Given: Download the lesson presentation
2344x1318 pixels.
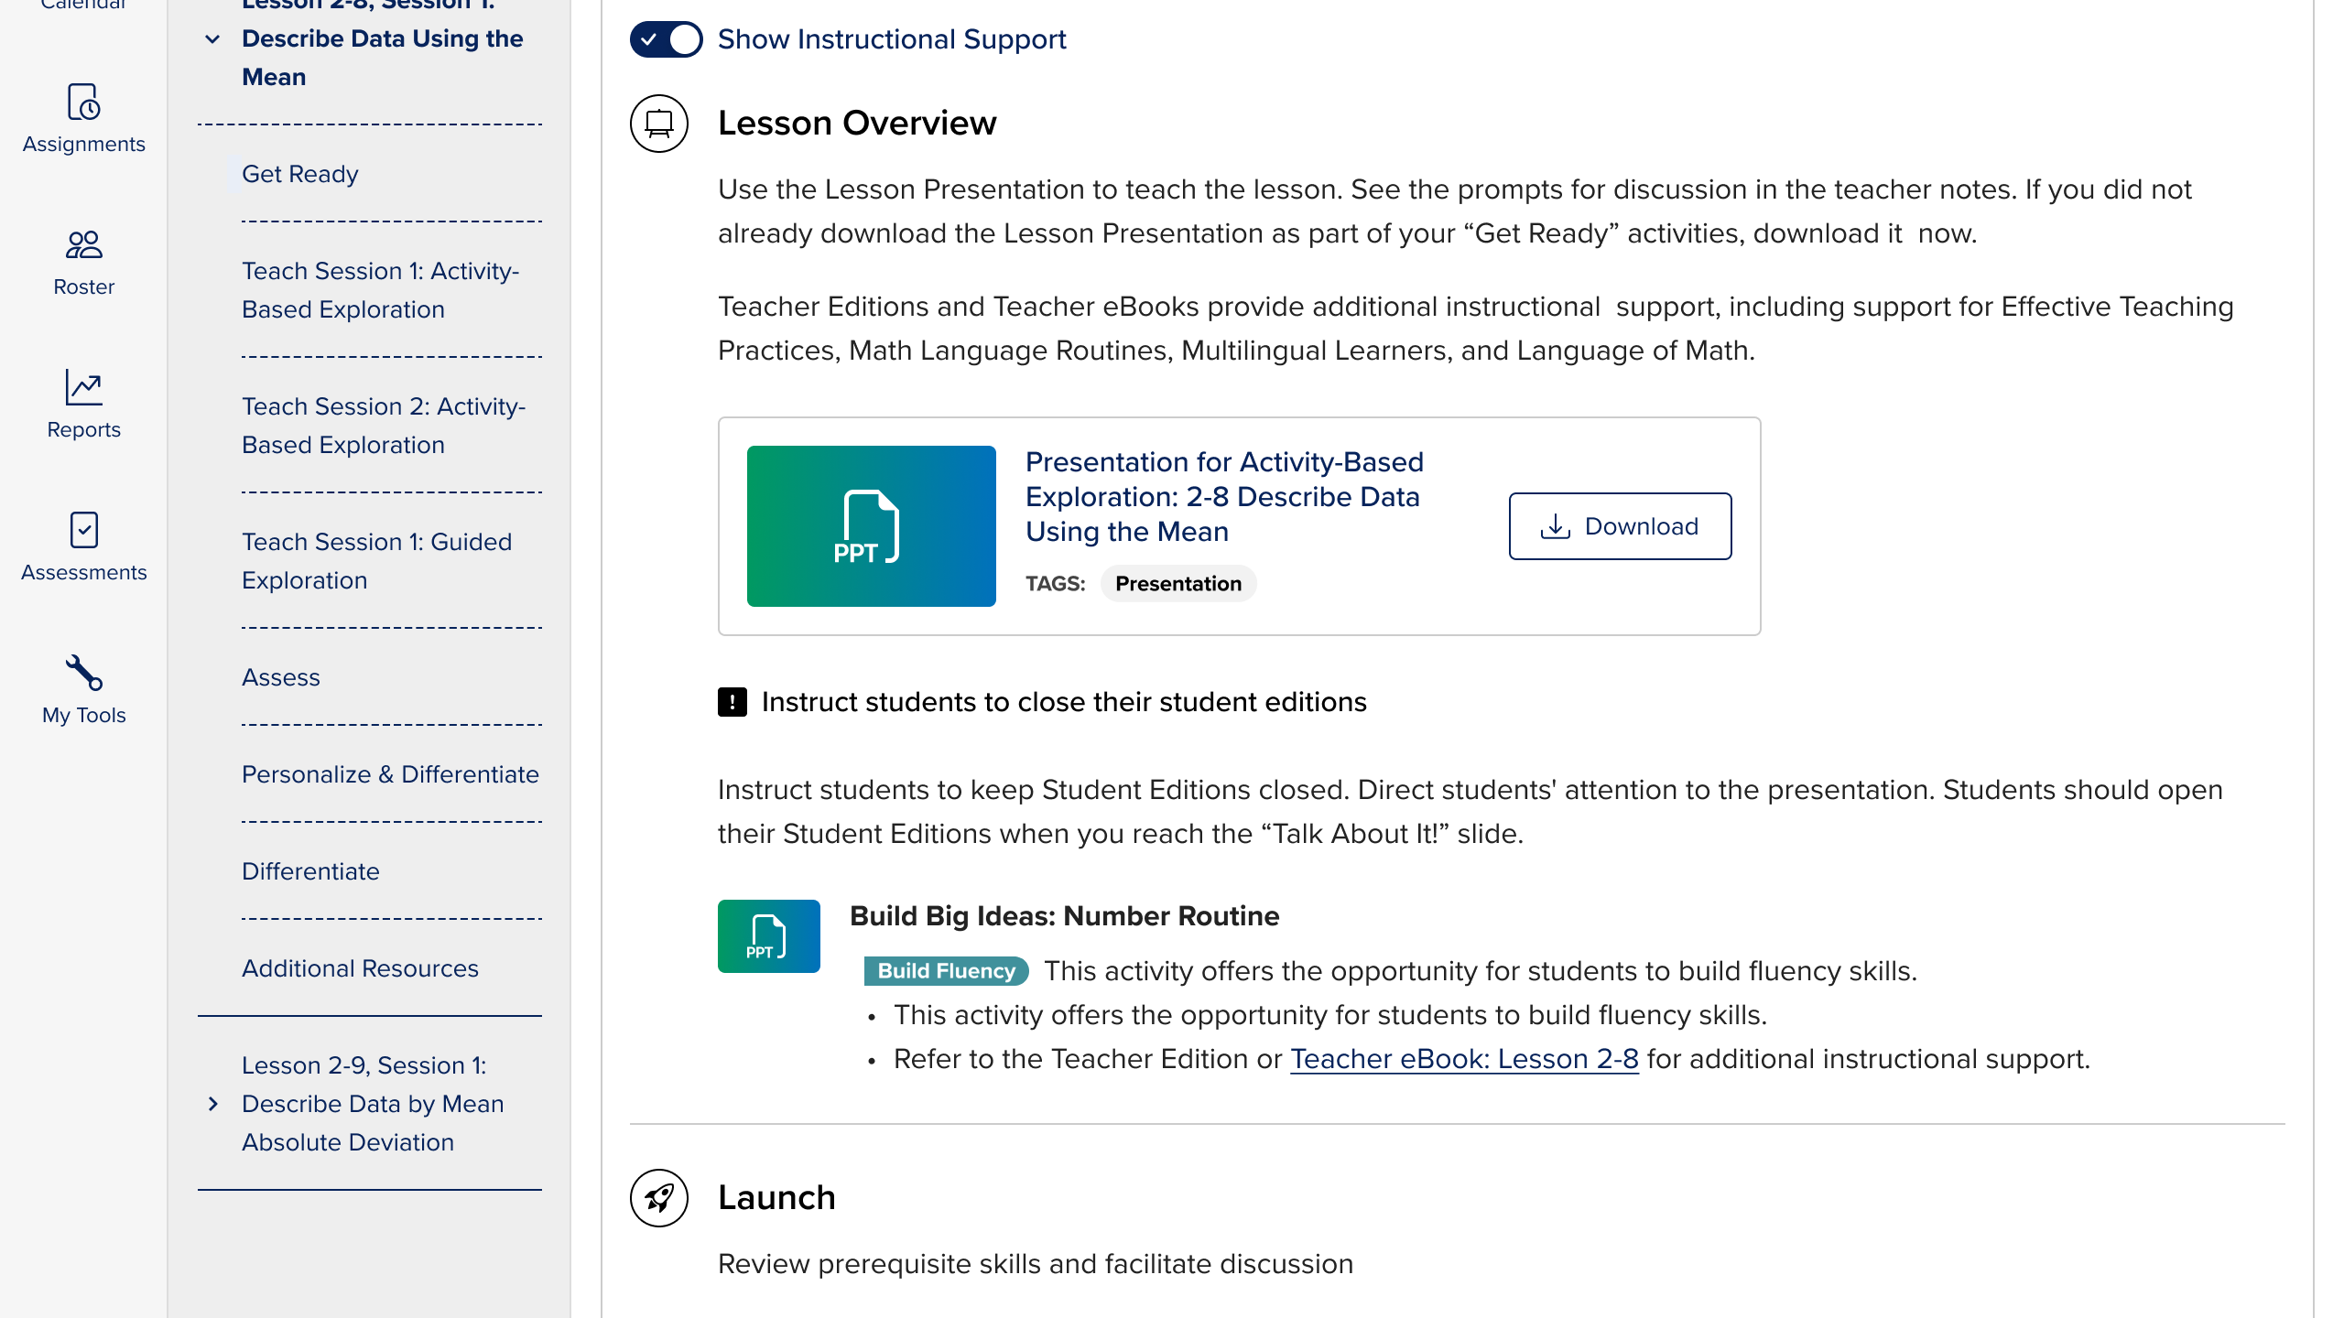Looking at the screenshot, I should point(1620,526).
